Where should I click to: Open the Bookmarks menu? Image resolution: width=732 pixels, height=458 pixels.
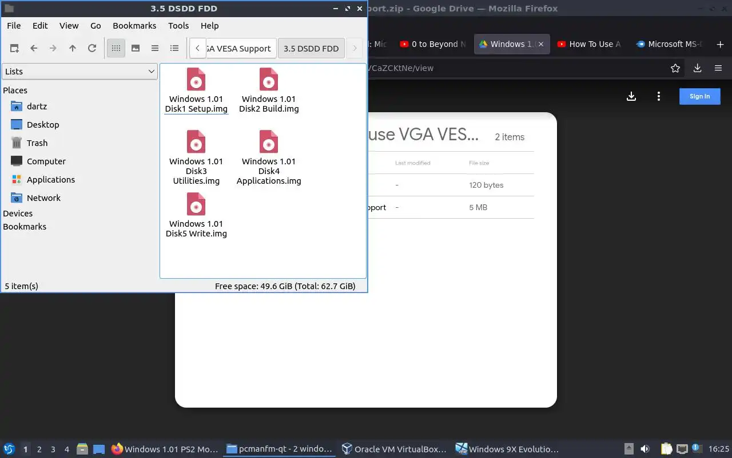click(134, 26)
